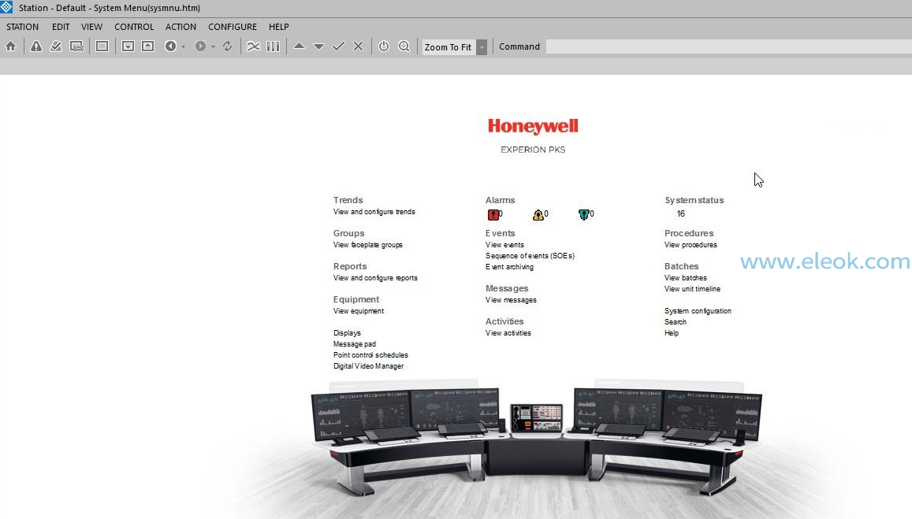The image size is (912, 519).
Task: Open Digital Video Manager link
Action: coord(368,366)
